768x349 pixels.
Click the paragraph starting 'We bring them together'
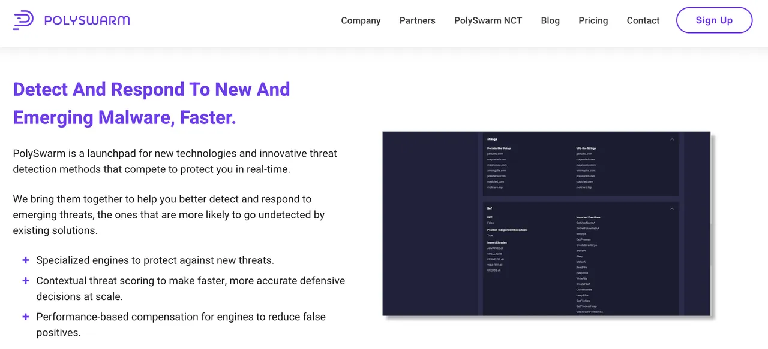pos(169,214)
